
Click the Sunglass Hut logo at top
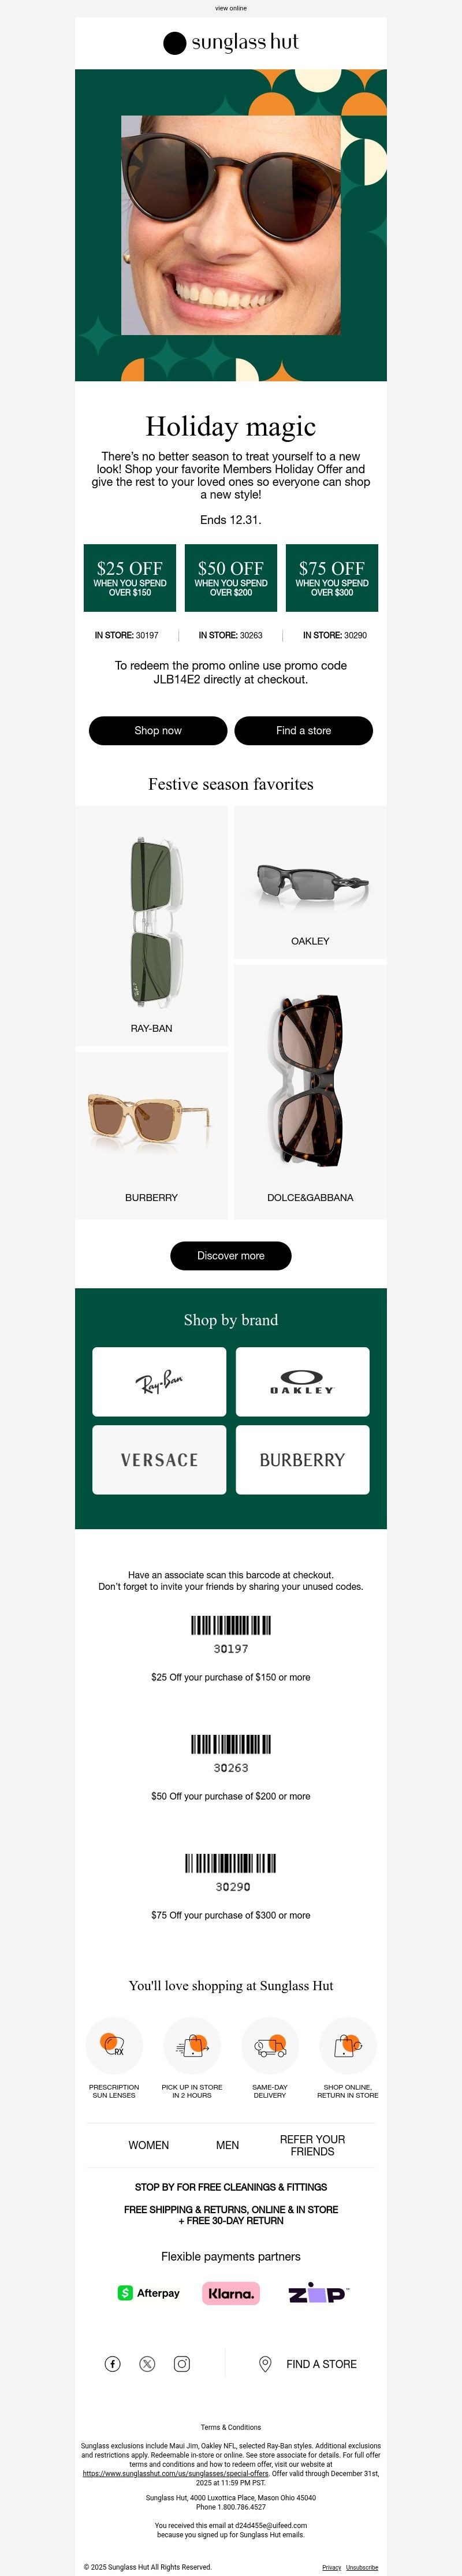tap(231, 42)
